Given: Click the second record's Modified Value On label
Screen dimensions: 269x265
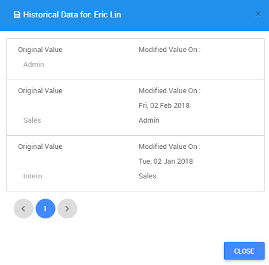Looking at the screenshot, I should pyautogui.click(x=170, y=91).
